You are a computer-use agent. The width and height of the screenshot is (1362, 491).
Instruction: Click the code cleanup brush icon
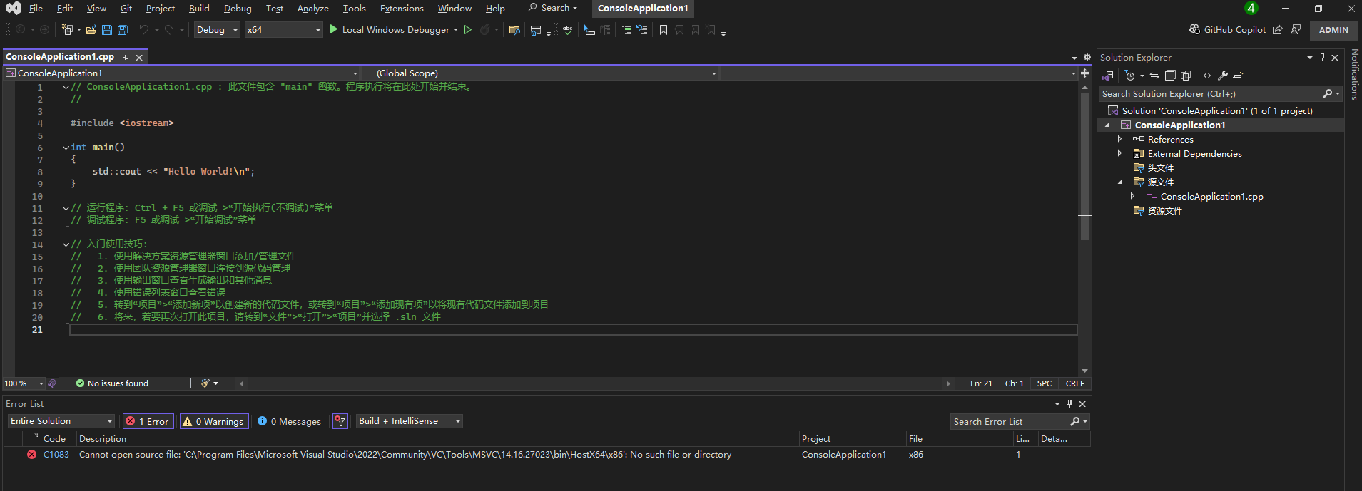pos(205,383)
